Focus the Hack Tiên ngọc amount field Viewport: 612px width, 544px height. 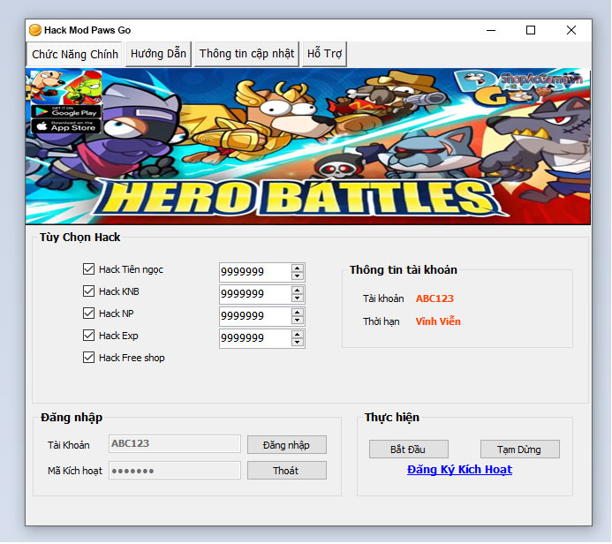click(x=255, y=272)
